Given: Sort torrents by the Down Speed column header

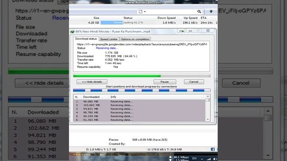Looking at the screenshot, I should [x=166, y=18].
